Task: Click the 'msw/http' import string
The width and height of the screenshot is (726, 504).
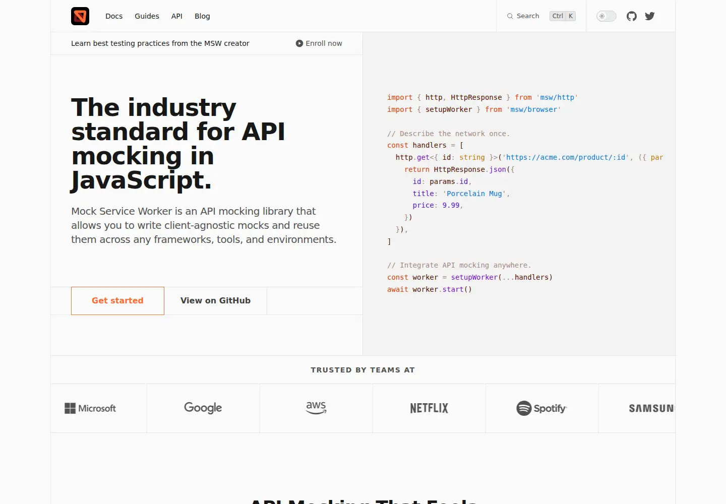Action: pyautogui.click(x=557, y=97)
